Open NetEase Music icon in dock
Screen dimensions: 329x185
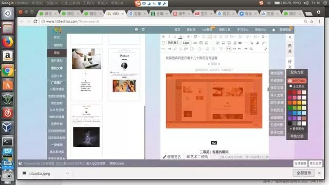pyautogui.click(x=8, y=113)
